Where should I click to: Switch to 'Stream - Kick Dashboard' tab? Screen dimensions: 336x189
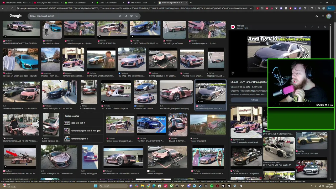pyautogui.click(x=78, y=3)
